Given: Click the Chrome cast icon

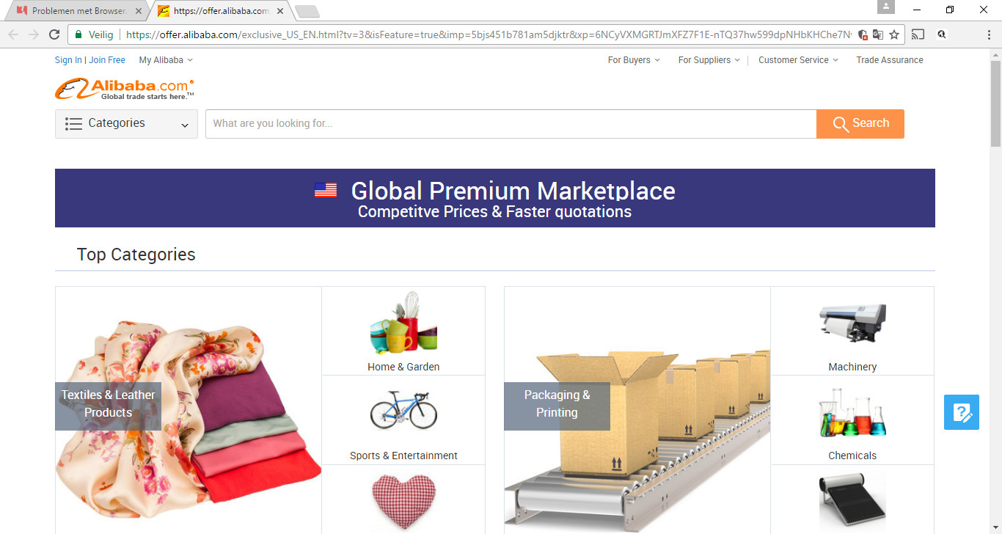Looking at the screenshot, I should click(x=918, y=34).
